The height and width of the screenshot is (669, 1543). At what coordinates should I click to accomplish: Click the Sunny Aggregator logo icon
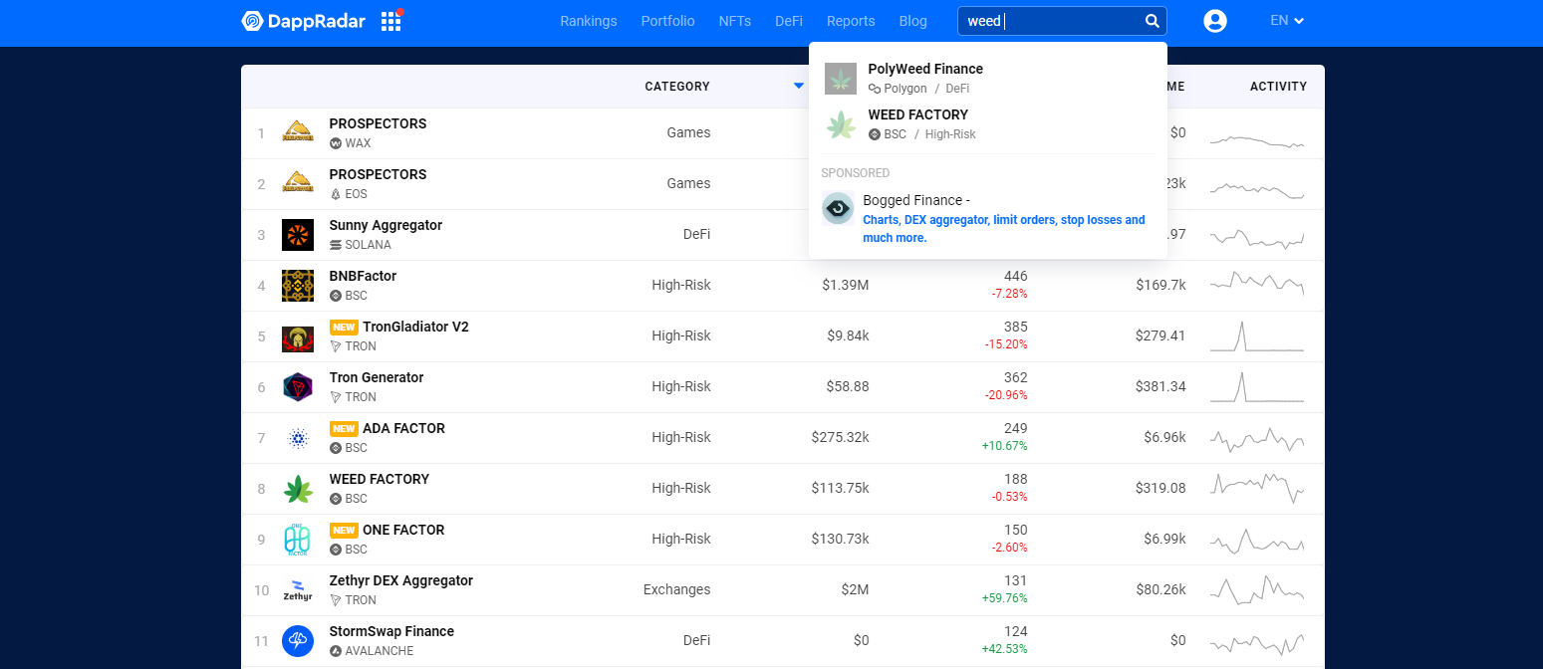(298, 235)
